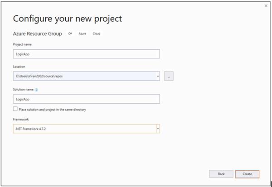Click the 'Project name' field label
Image resolution: width=272 pixels, height=187 pixels.
[x=22, y=44]
